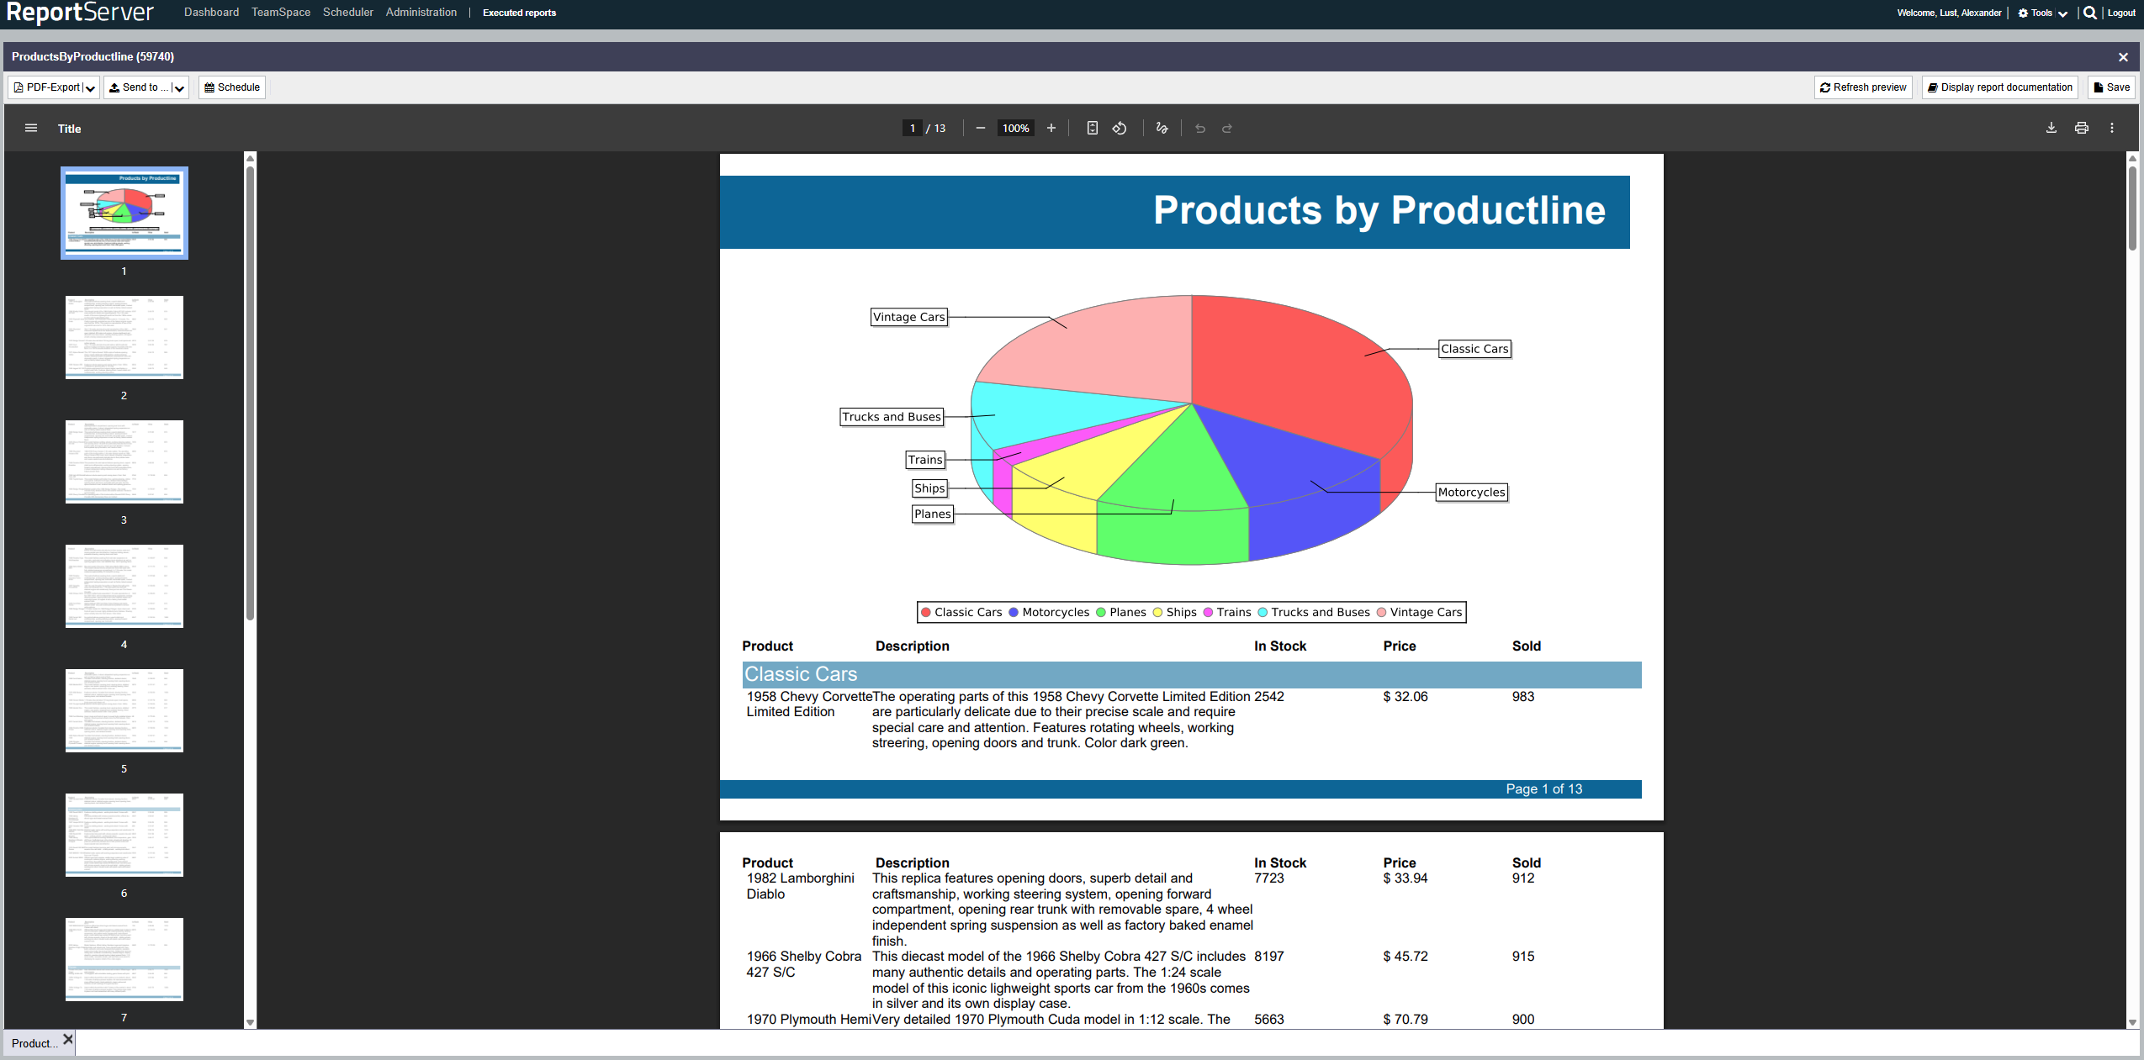Click the zoom out minus icon
Image resolution: width=2144 pixels, height=1060 pixels.
[980, 129]
